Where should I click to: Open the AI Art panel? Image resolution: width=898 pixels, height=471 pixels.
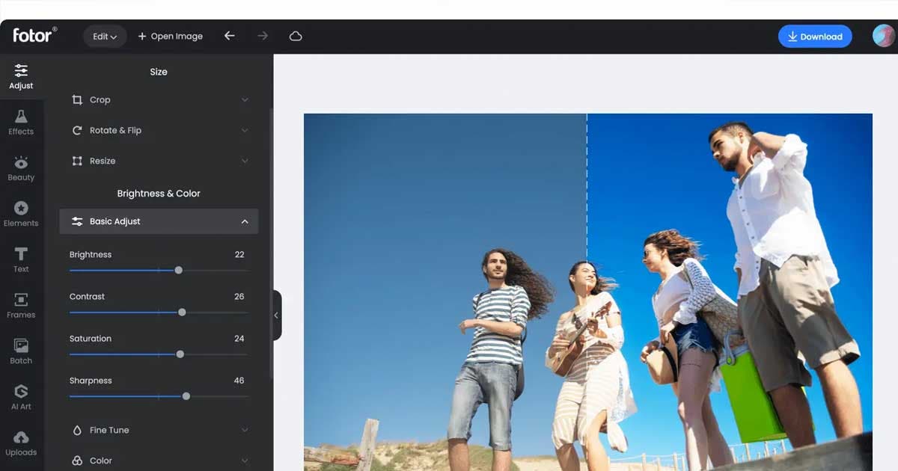click(21, 397)
